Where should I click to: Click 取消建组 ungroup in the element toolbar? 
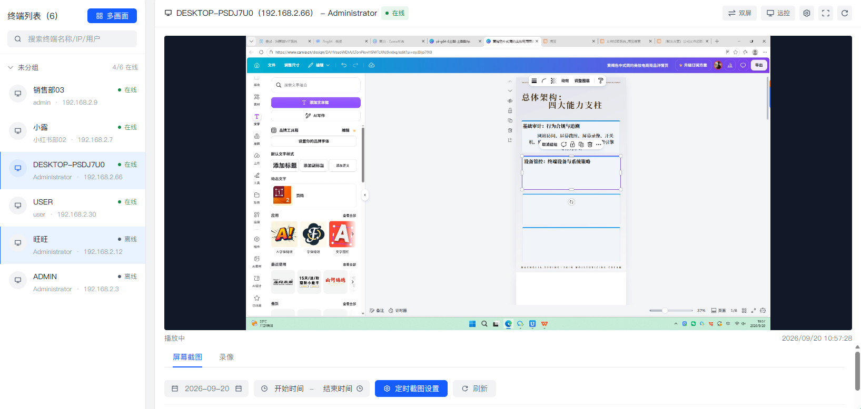(x=550, y=145)
